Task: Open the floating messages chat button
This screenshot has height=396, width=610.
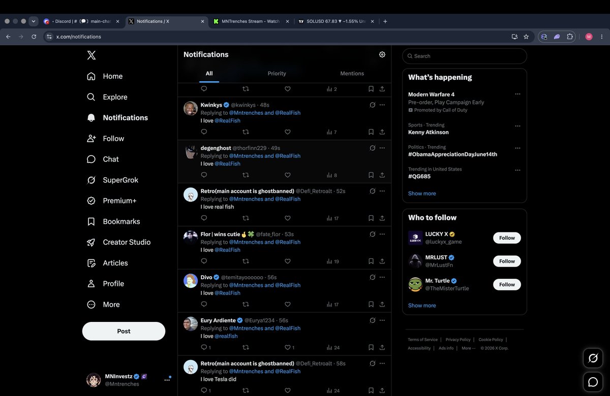Action: coord(593,382)
